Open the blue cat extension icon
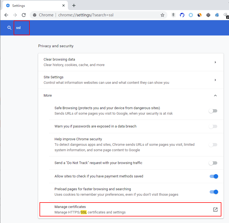Screen dimensions: 229x223 [x=182, y=15]
